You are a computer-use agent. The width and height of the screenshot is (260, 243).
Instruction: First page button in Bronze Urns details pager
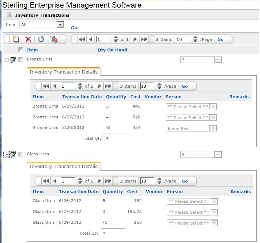coord(46,86)
